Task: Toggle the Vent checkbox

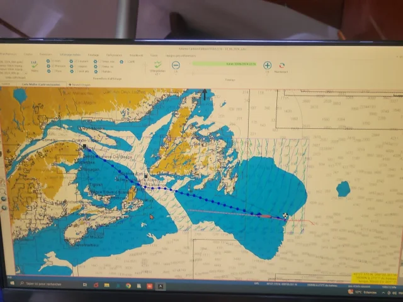Action: 52,61
